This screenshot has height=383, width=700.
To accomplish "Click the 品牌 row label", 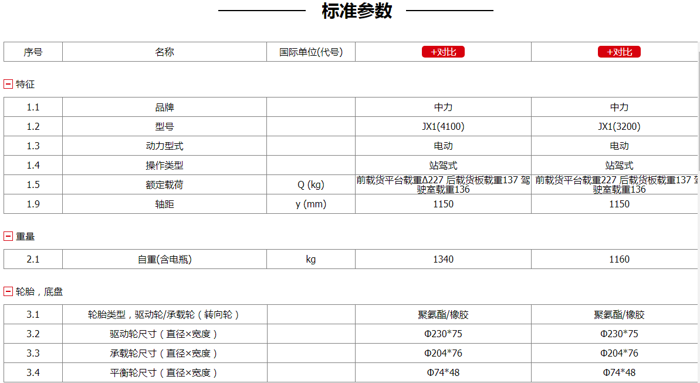I will (164, 107).
